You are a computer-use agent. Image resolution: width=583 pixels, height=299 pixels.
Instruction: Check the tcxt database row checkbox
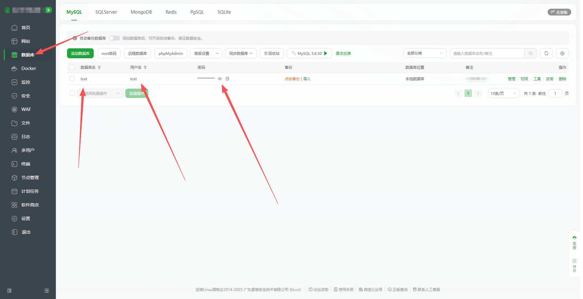click(72, 79)
